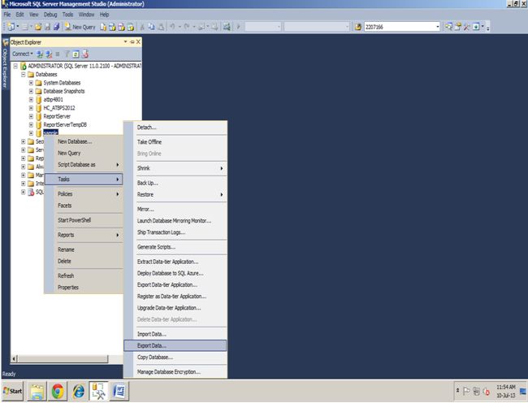This screenshot has width=528, height=403.
Task: Open the Connect dropdown in Object Explorer
Action: pyautogui.click(x=23, y=54)
